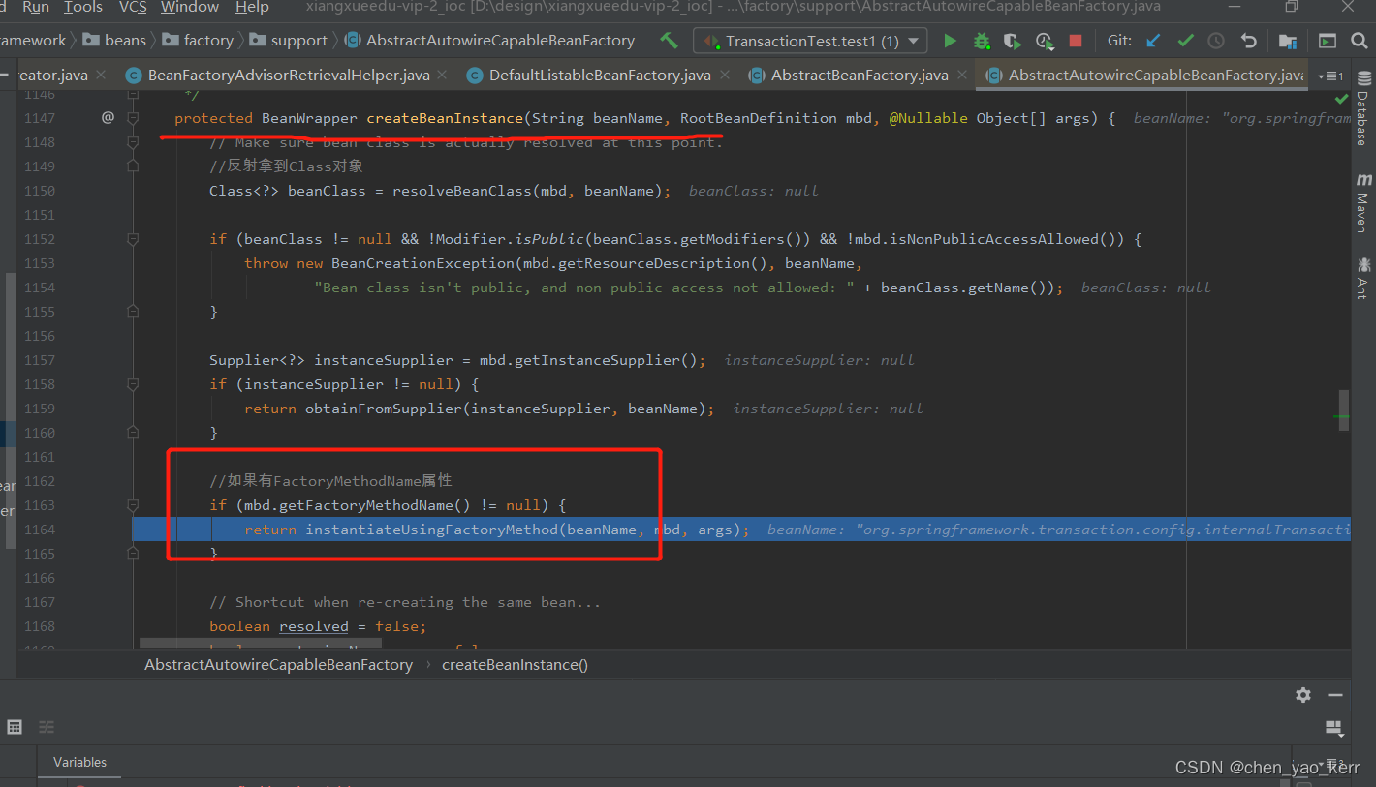
Task: Open the profiler run icon with the clock
Action: point(1044,41)
